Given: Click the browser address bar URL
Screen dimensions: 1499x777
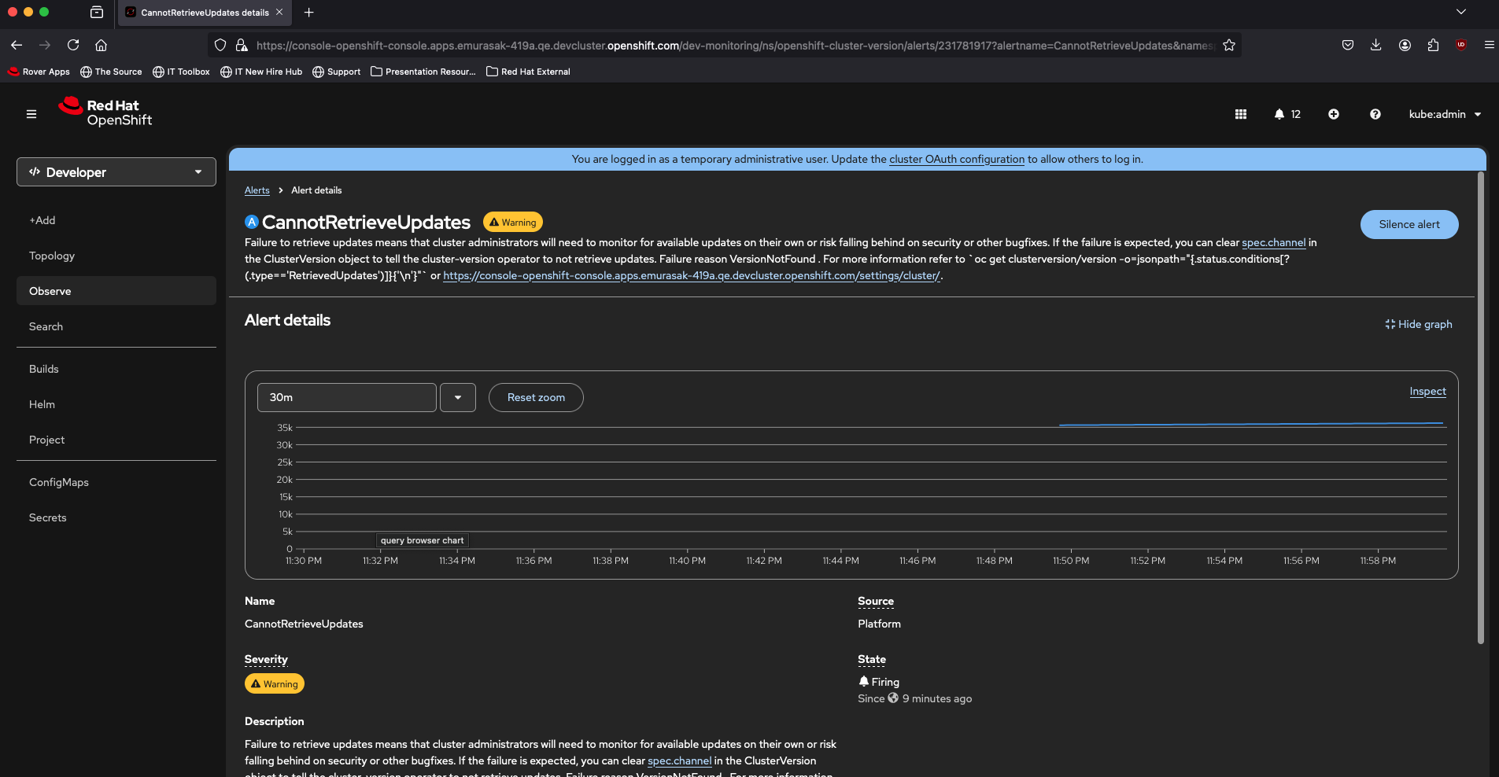Looking at the screenshot, I should point(735,46).
